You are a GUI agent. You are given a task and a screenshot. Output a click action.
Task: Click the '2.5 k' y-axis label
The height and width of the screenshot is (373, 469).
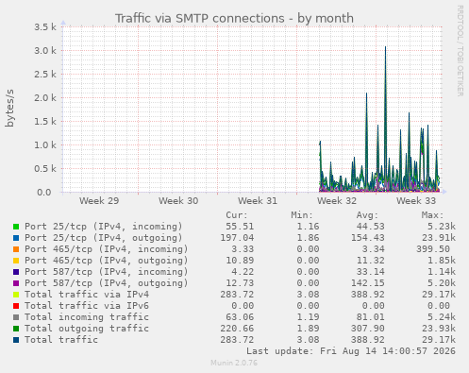45,75
